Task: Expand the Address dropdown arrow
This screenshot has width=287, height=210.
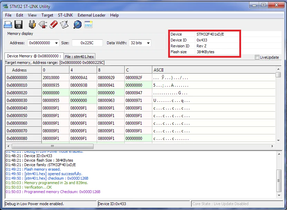Action: click(x=56, y=43)
